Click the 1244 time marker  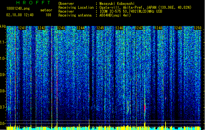(x=81, y=28)
